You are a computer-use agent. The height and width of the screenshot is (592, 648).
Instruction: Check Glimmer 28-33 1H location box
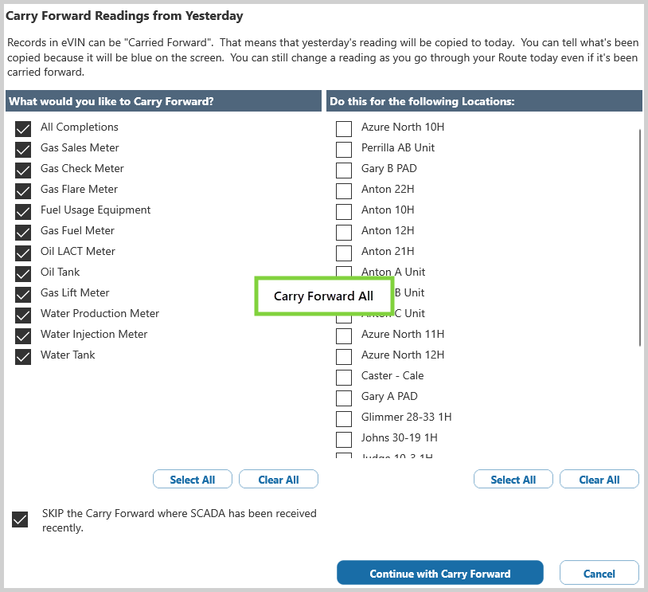(344, 418)
